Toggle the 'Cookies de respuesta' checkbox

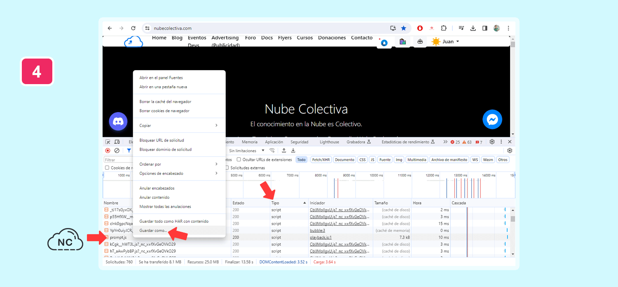107,168
